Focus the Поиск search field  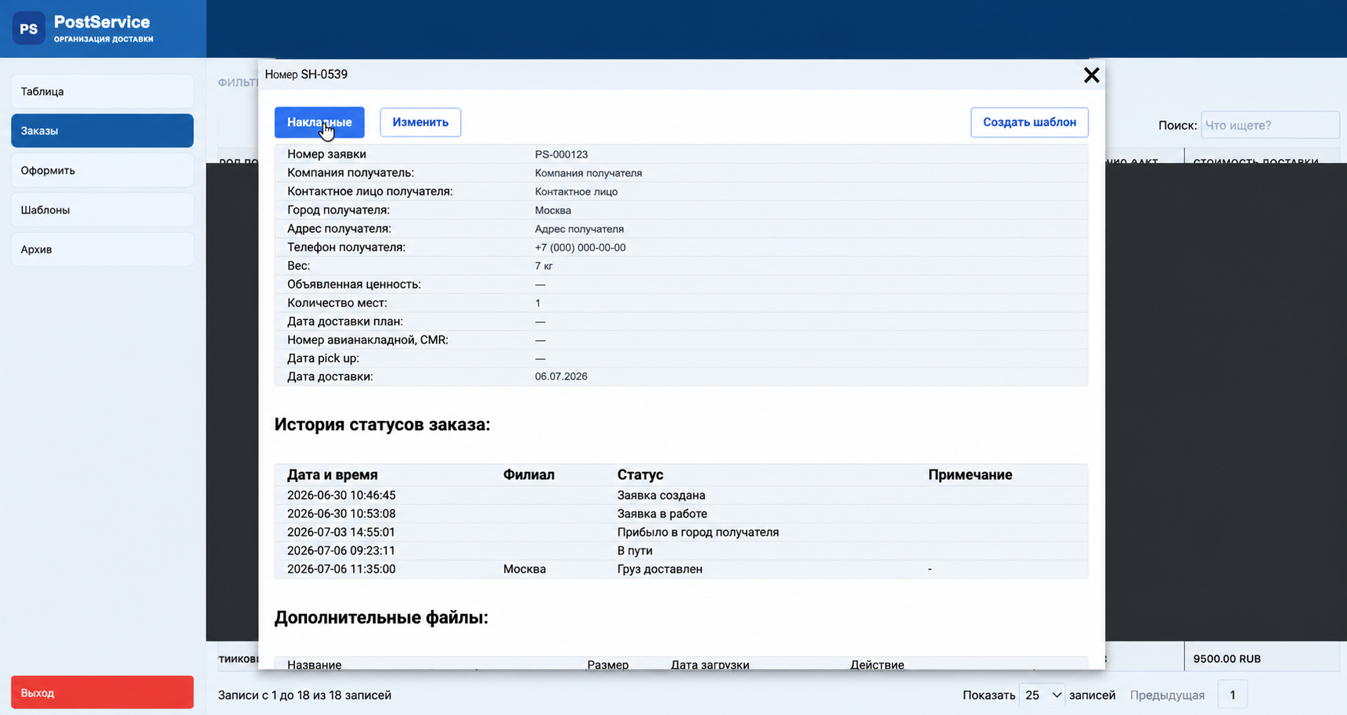point(1270,125)
